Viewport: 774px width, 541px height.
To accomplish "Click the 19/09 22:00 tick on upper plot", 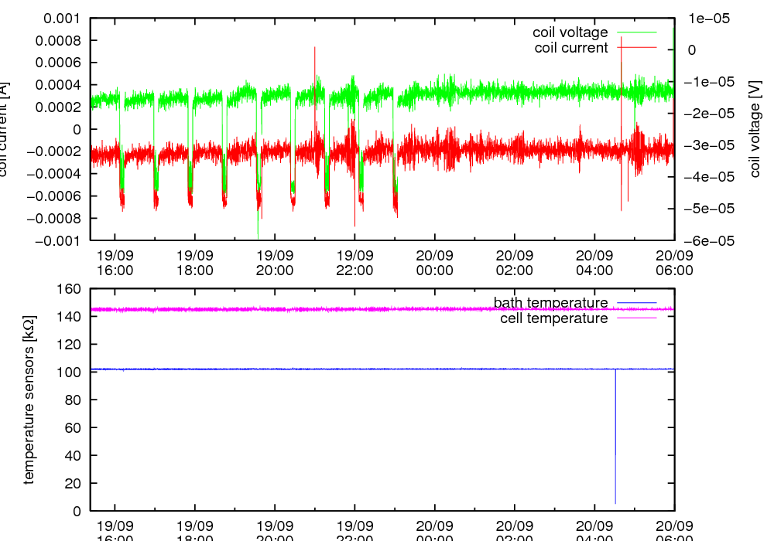I will click(354, 262).
